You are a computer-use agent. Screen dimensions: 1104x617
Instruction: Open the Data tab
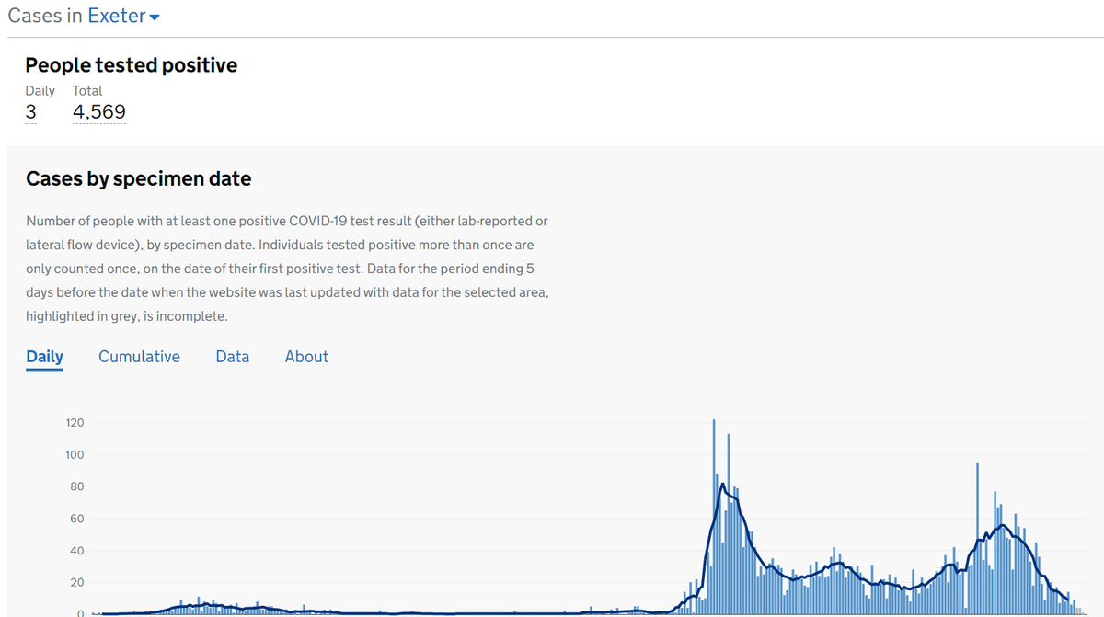tap(232, 357)
